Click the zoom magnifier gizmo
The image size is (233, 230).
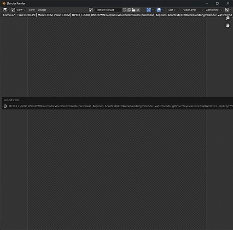click(227, 18)
